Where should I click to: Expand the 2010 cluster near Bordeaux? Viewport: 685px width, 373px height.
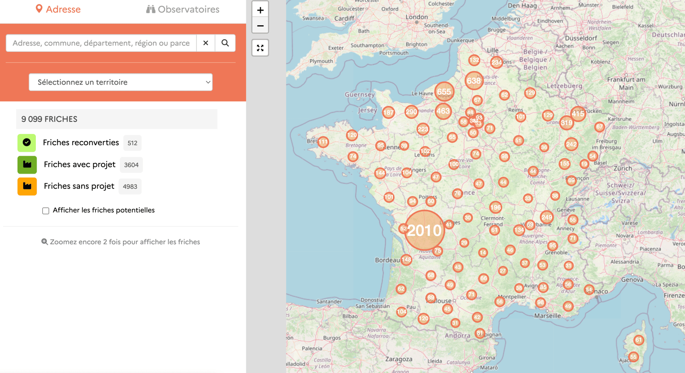click(x=424, y=230)
